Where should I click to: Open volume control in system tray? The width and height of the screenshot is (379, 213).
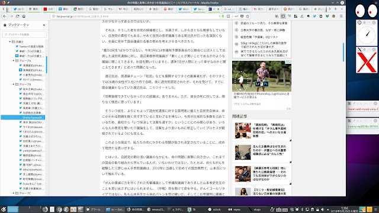322,209
